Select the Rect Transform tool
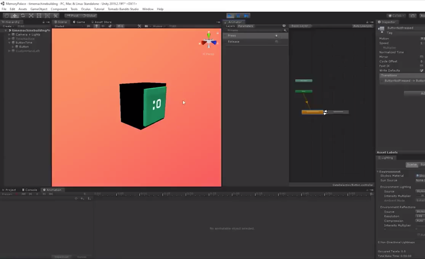Viewport: 425px width, 259px height. [39, 16]
